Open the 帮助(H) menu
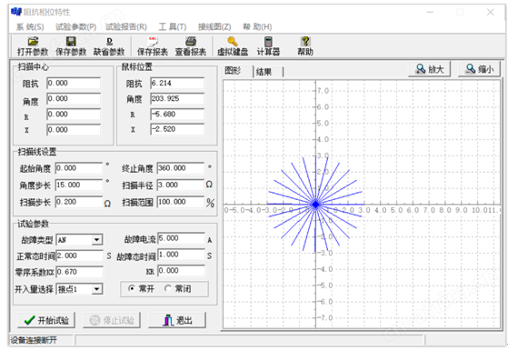Viewport: 508px width, 351px height. click(x=257, y=27)
